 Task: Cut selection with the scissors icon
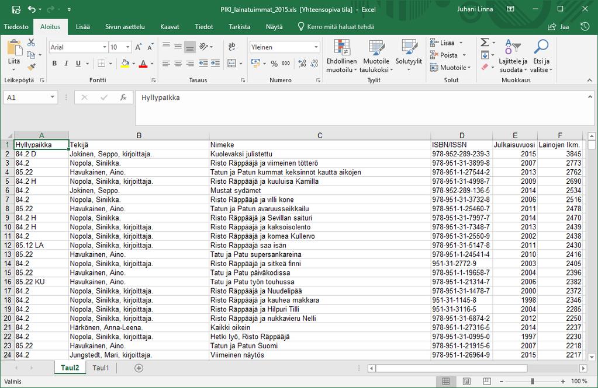[31, 43]
